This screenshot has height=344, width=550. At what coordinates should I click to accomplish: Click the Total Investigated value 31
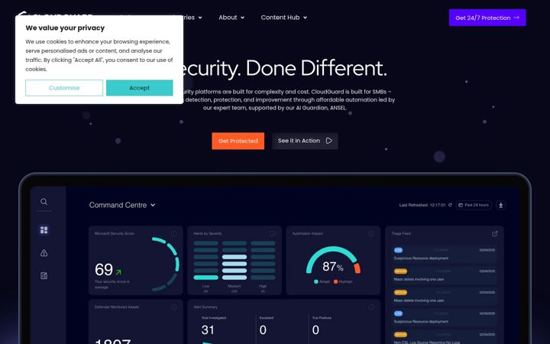(x=208, y=330)
